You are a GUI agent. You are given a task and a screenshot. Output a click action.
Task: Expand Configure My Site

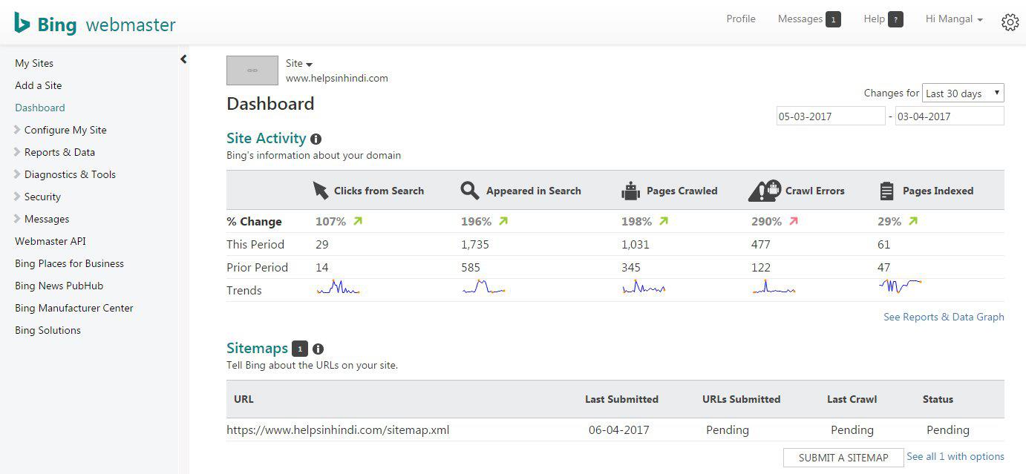point(61,130)
